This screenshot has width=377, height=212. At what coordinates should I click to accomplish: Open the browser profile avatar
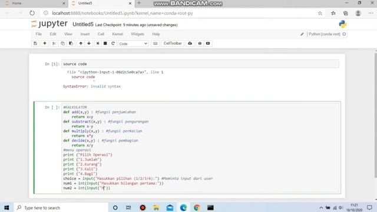tap(358, 13)
